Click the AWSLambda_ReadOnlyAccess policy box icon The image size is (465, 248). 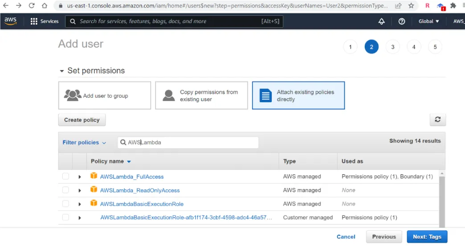tap(94, 189)
